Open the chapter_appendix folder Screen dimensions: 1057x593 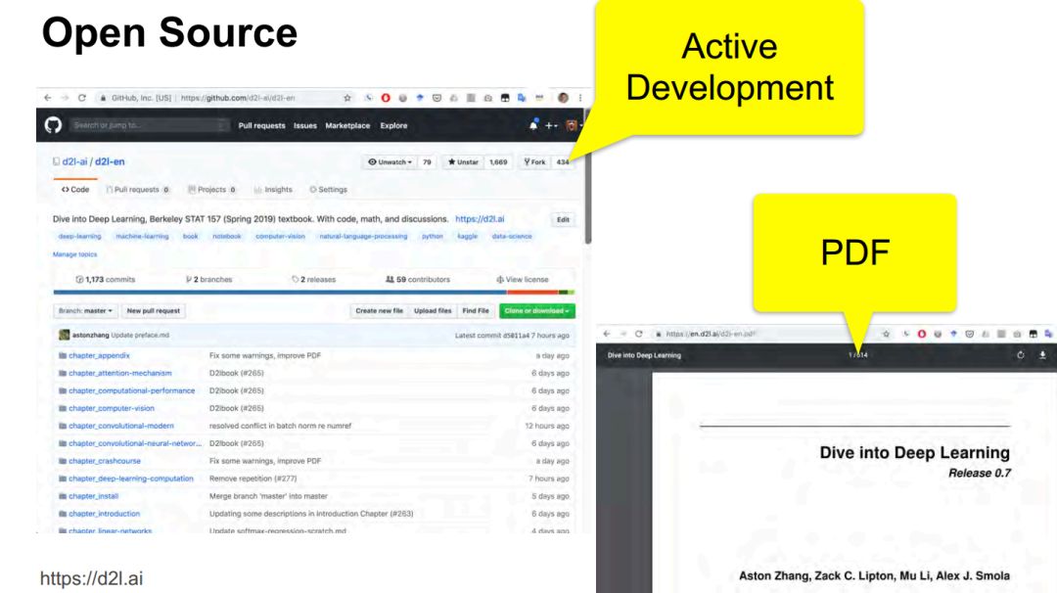(x=99, y=355)
